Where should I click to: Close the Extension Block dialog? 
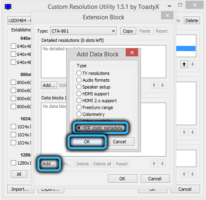(167, 15)
